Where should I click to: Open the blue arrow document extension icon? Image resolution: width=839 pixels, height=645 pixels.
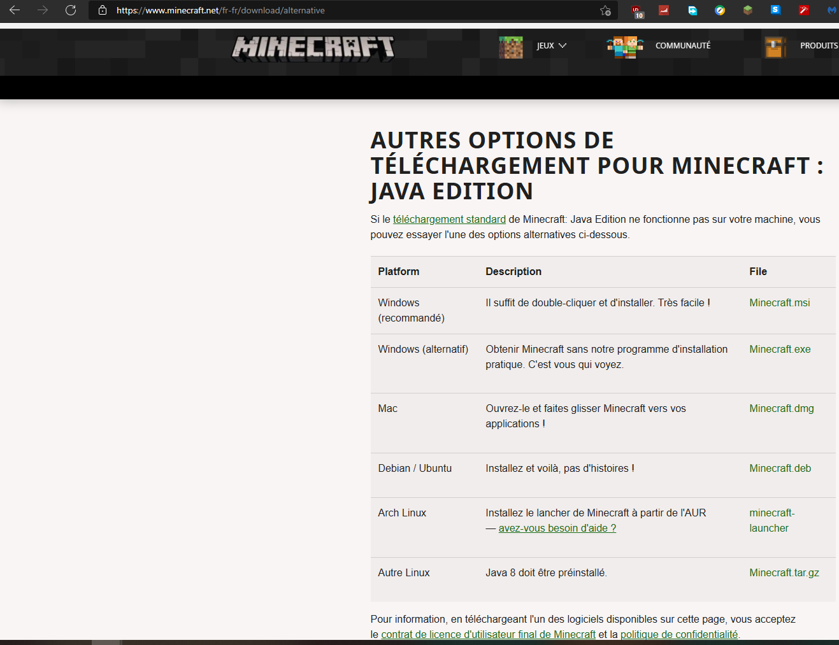click(692, 10)
